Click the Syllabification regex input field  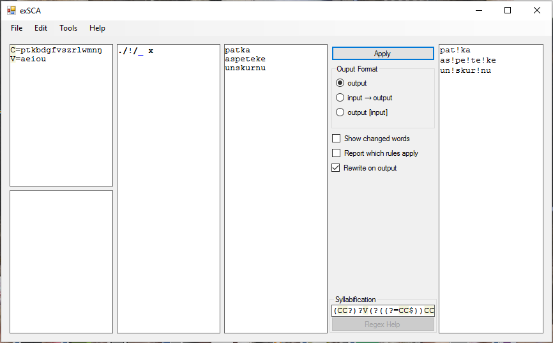pos(383,310)
